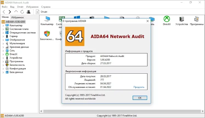The height and width of the screenshot is (118, 205).
Task: Click the Отображение display icon in tree
Action: click(7, 40)
